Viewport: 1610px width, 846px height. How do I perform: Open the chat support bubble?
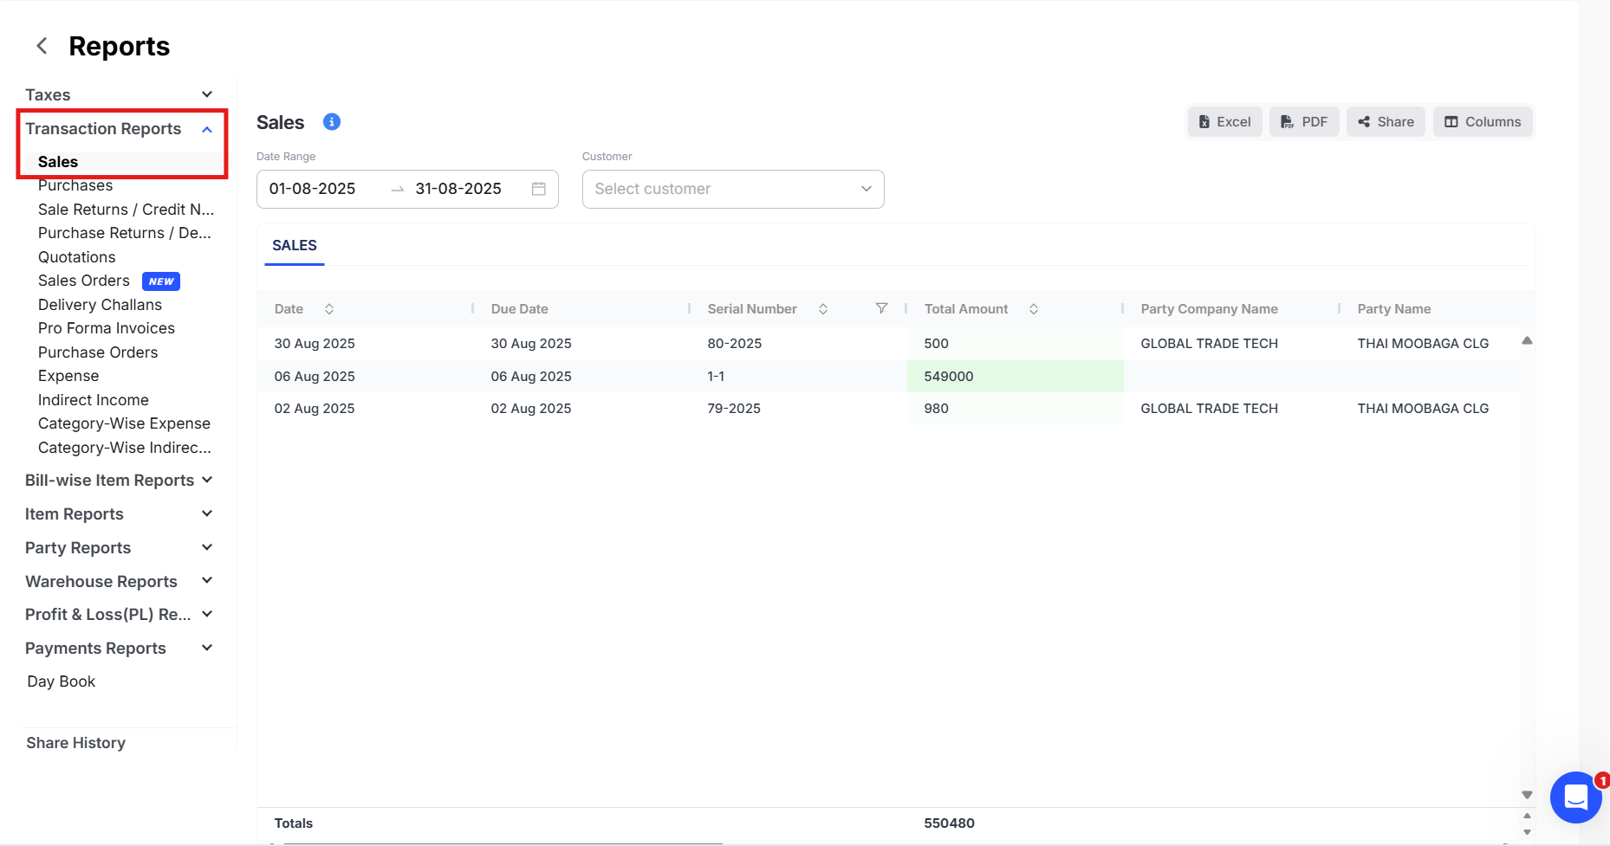[1575, 797]
